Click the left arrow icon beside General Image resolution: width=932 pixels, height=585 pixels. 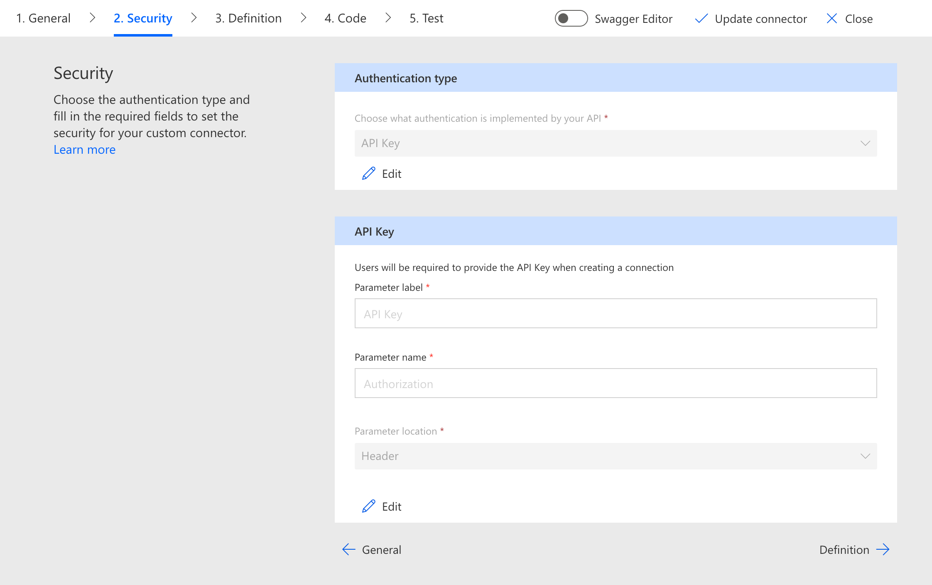[348, 550]
